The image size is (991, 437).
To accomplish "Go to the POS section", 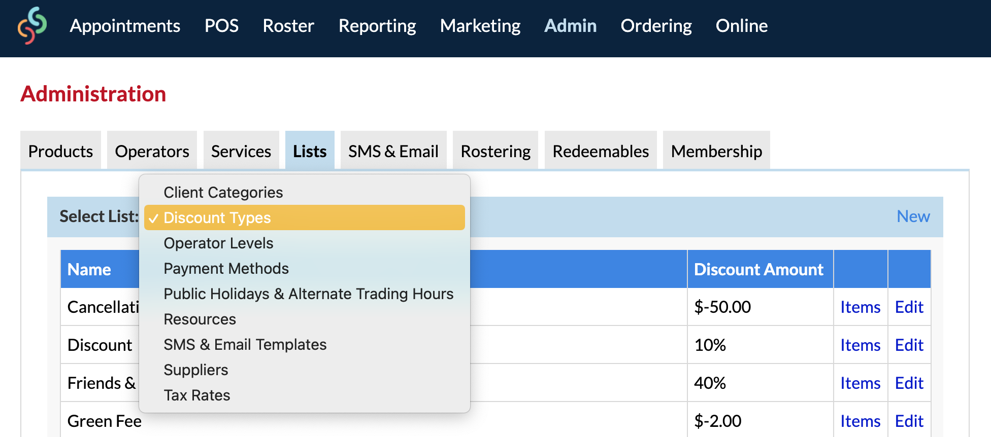I will coord(221,26).
